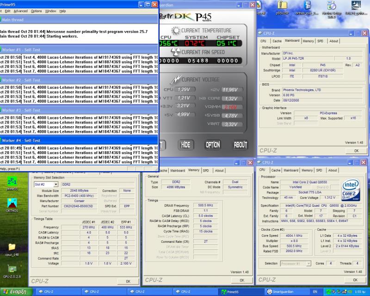The height and width of the screenshot is (296, 370).
Task: Switch to Smartguardian from the taskbar
Action: [x=286, y=292]
